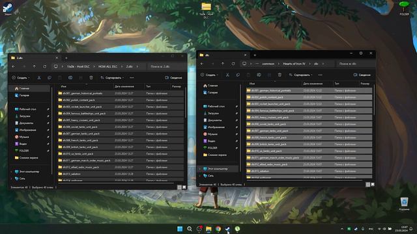The width and height of the screenshot is (417, 234).
Task: Unpin Рабочий стол in the 2.dlc sidebar
Action: 48,109
